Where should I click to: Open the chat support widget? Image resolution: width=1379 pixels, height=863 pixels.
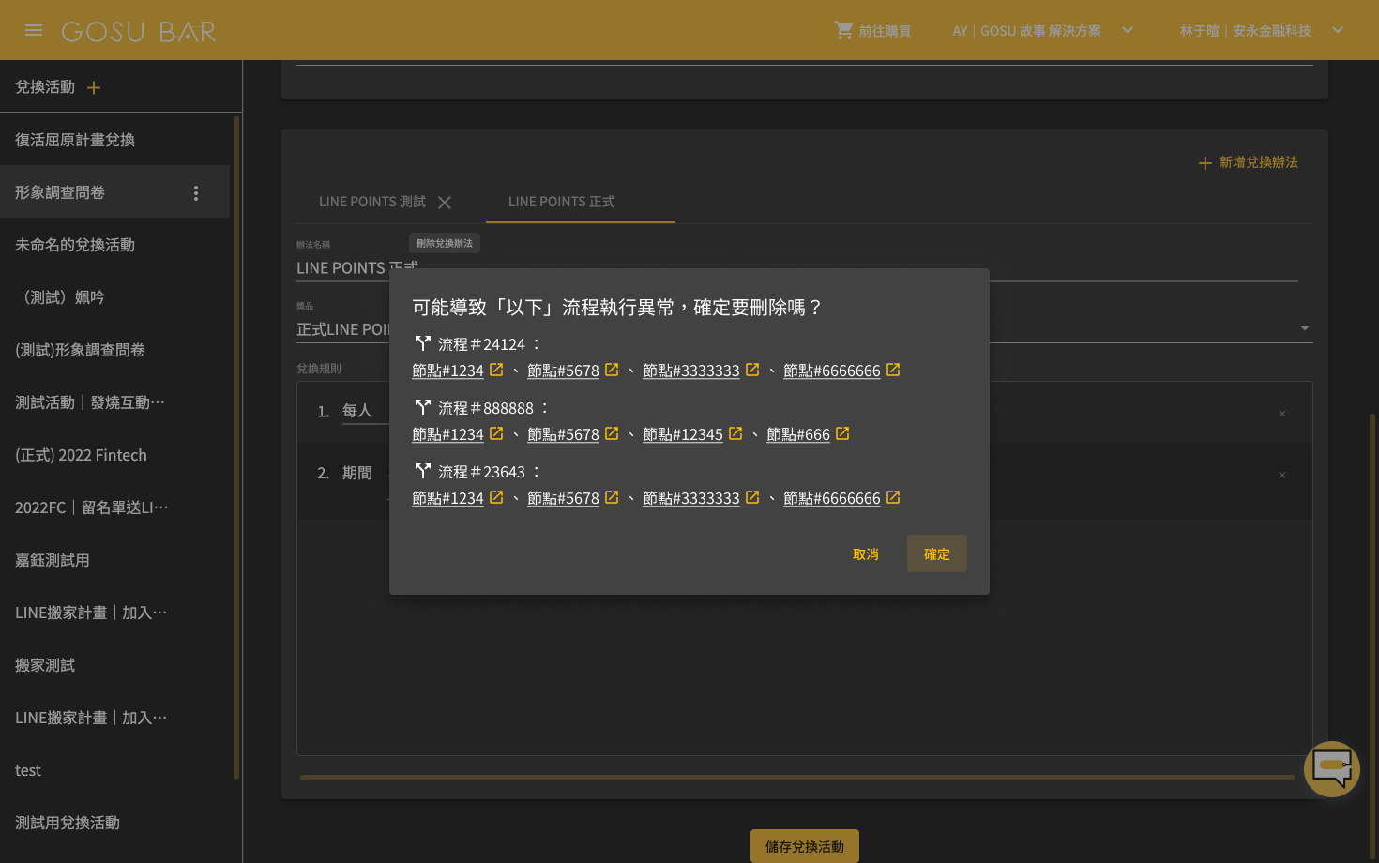pos(1332,769)
